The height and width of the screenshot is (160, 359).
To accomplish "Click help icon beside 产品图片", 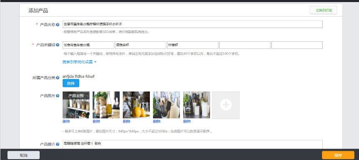I will click(x=58, y=96).
